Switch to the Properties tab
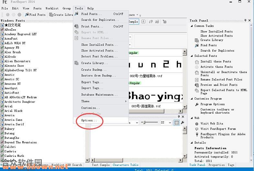The height and width of the screenshot is (171, 254). pos(216,165)
